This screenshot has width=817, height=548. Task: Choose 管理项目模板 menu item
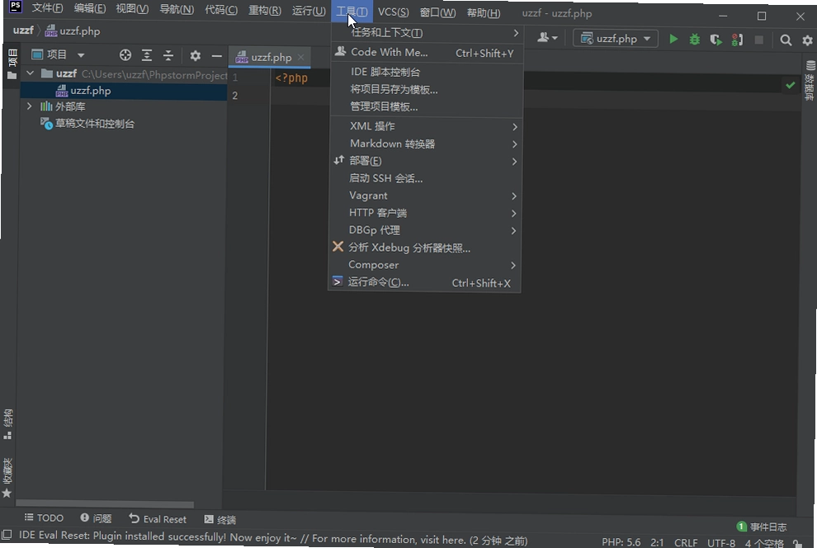pos(426,106)
